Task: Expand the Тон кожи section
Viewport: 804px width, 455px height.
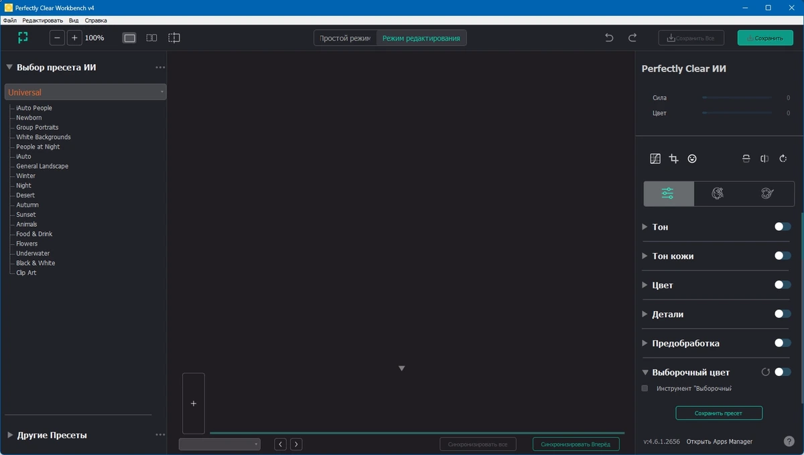Action: coord(645,256)
